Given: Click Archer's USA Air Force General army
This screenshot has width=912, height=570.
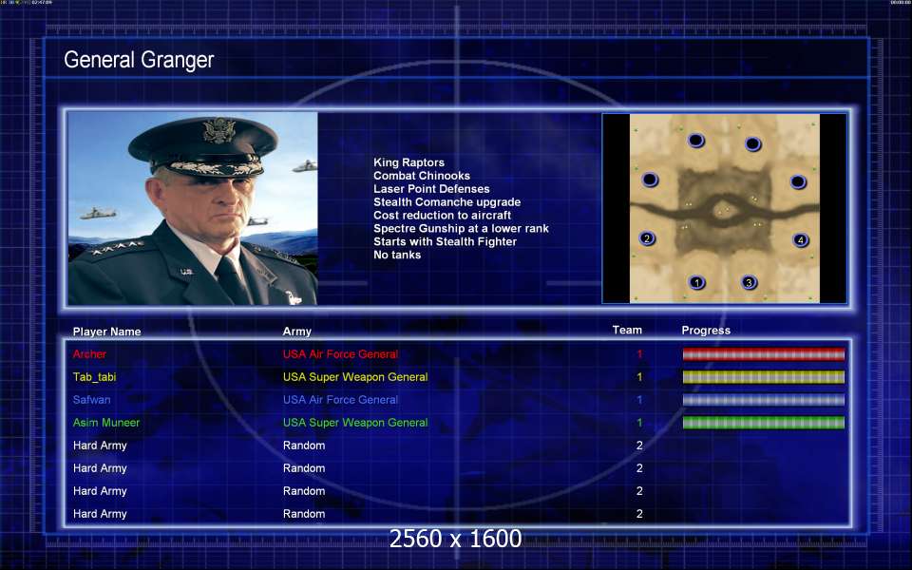Looking at the screenshot, I should pos(340,354).
